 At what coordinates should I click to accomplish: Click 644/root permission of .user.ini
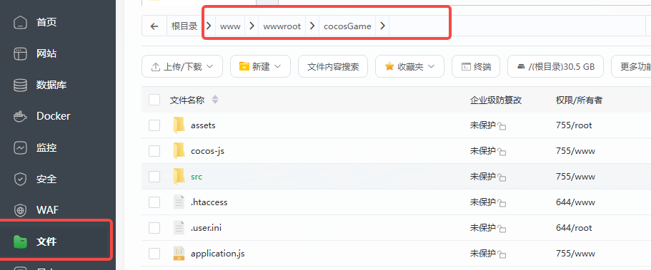coord(574,228)
